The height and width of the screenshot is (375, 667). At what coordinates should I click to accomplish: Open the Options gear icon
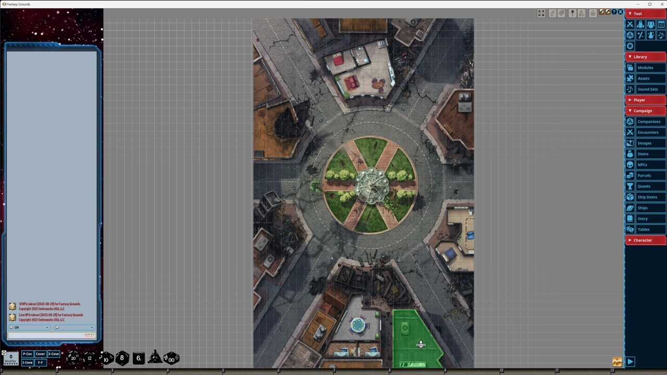tap(630, 46)
